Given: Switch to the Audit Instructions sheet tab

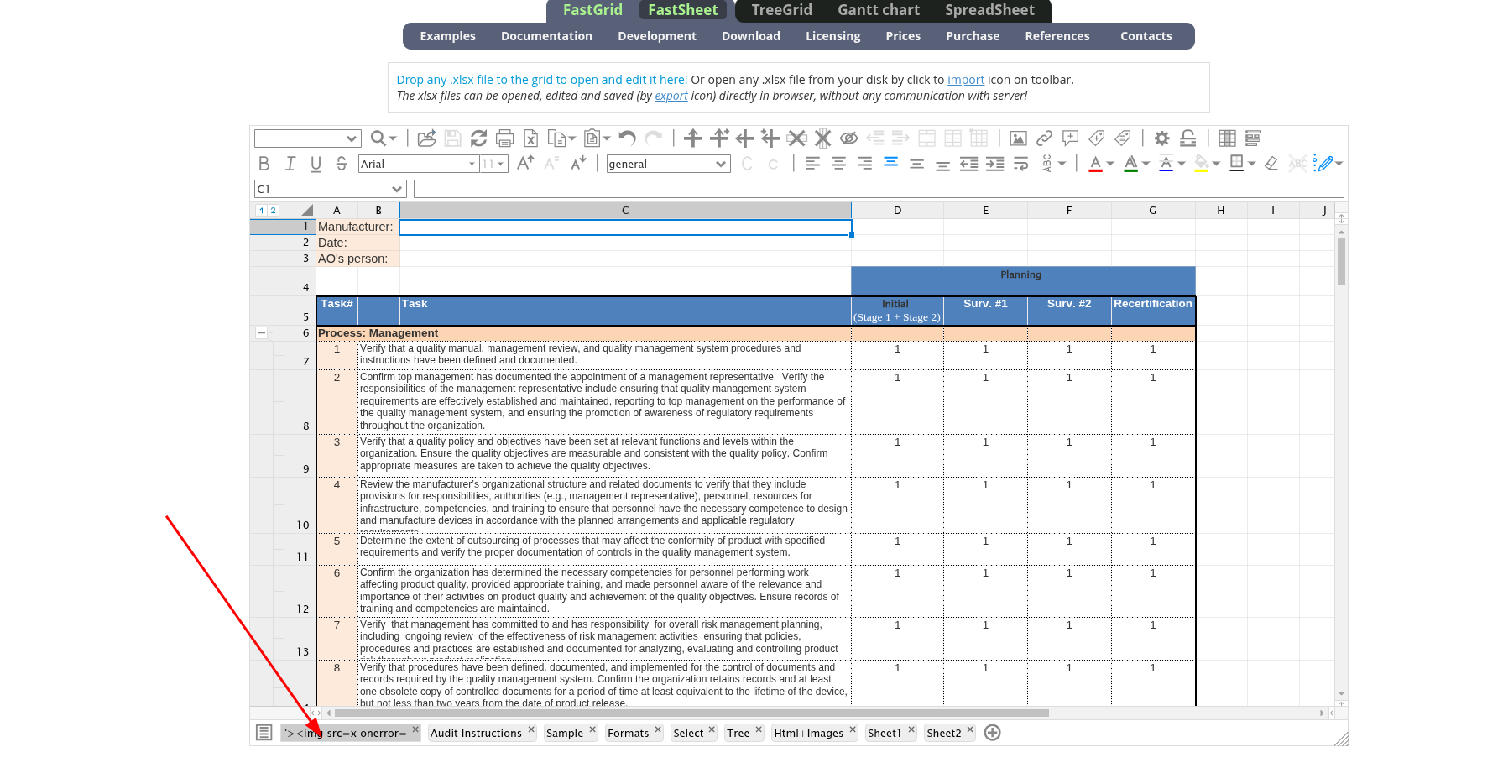Looking at the screenshot, I should (x=476, y=734).
